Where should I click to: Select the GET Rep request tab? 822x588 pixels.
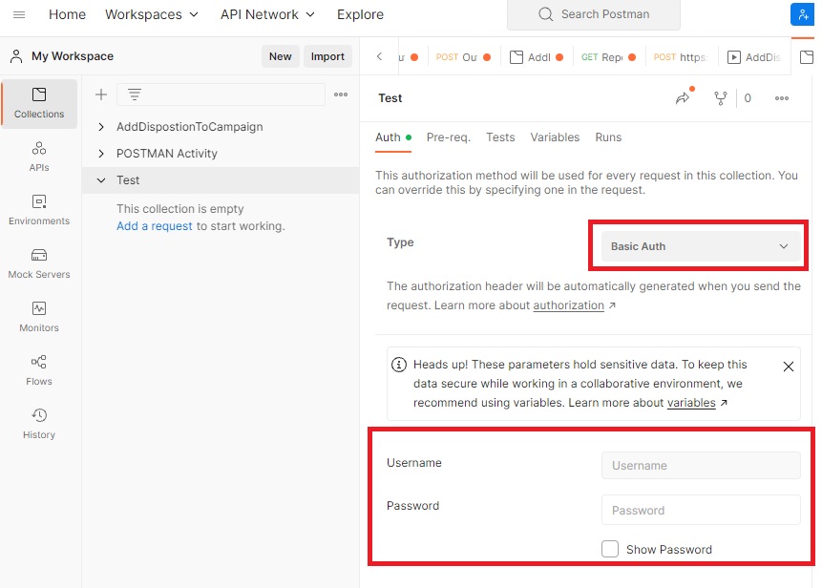pyautogui.click(x=608, y=57)
